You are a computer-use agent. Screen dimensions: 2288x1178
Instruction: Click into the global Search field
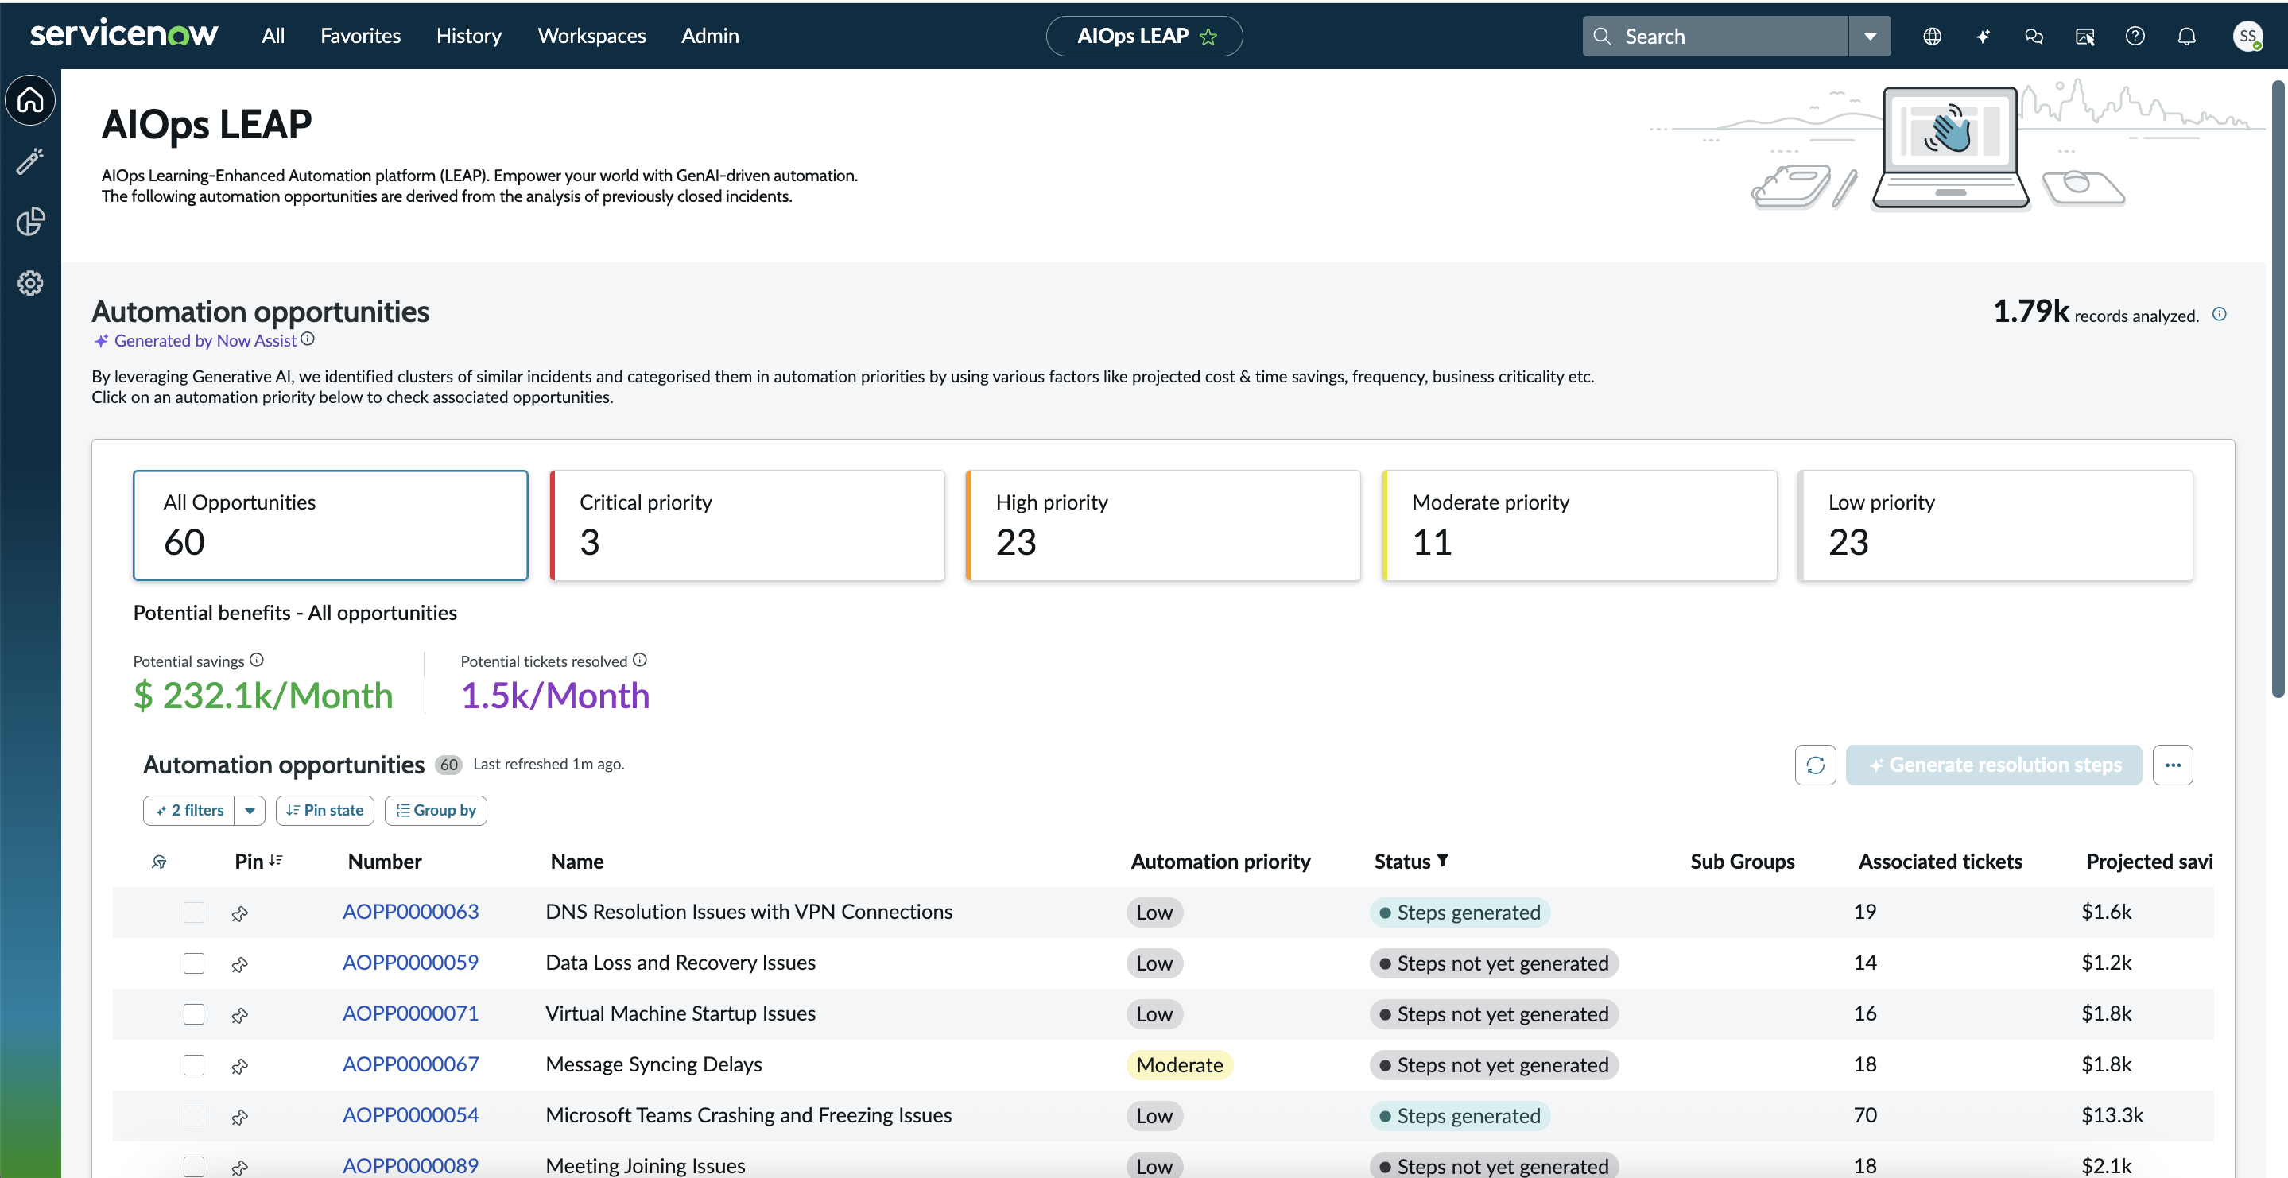coord(1715,37)
